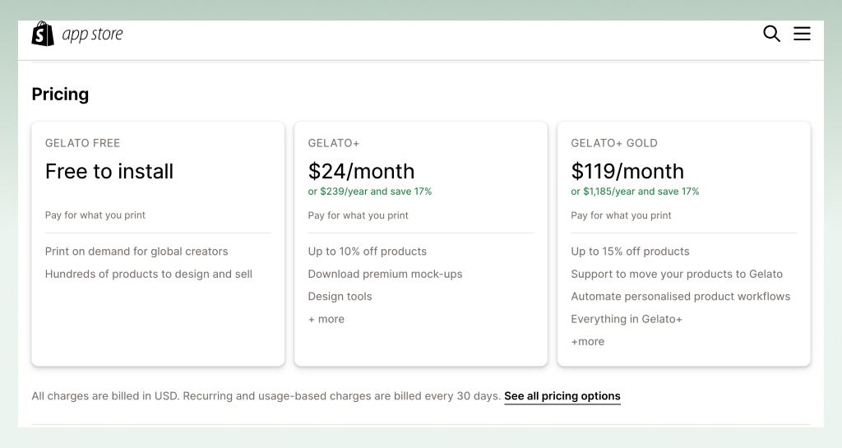Click 'Pay for what you print' in Gelato+ Gold card
842x448 pixels.
click(622, 215)
